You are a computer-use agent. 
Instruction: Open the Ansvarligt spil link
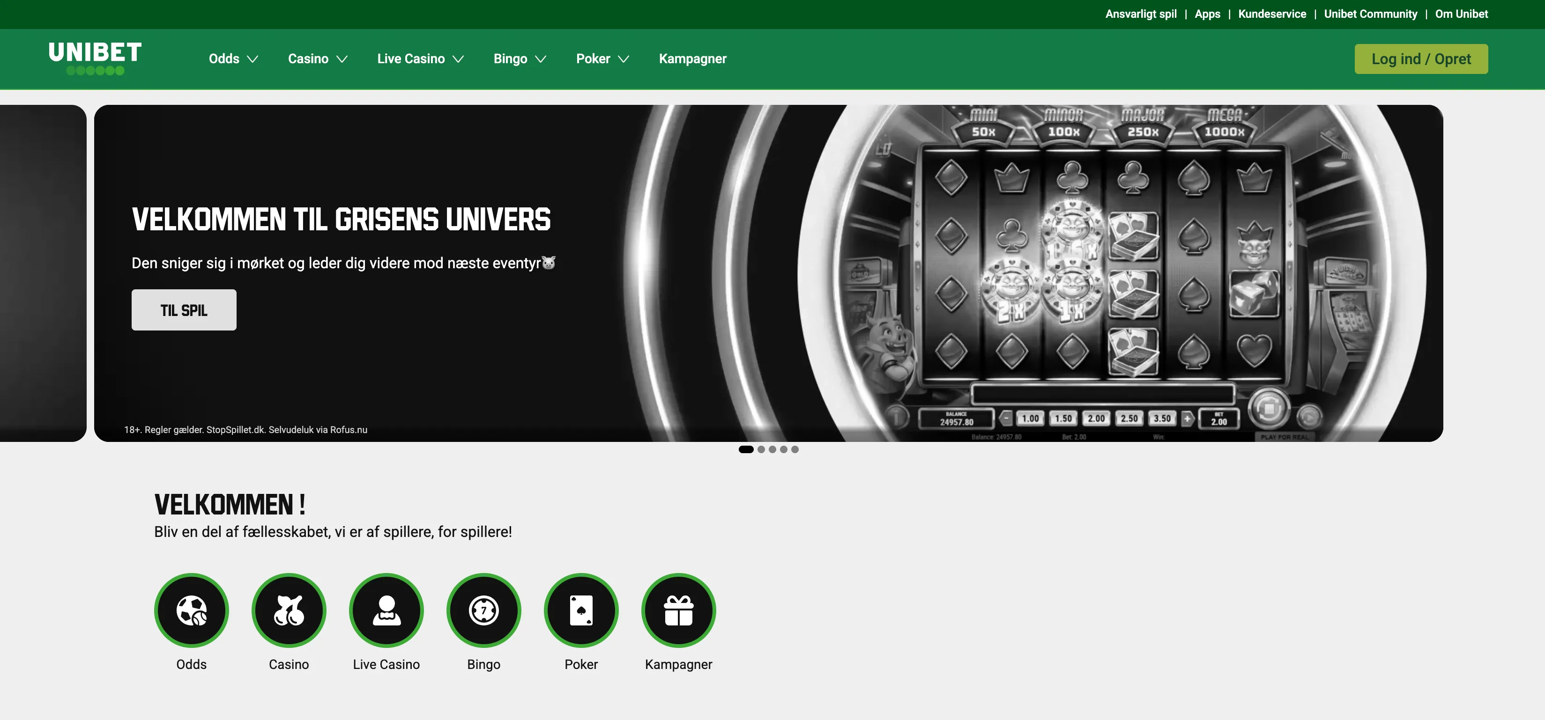point(1141,14)
